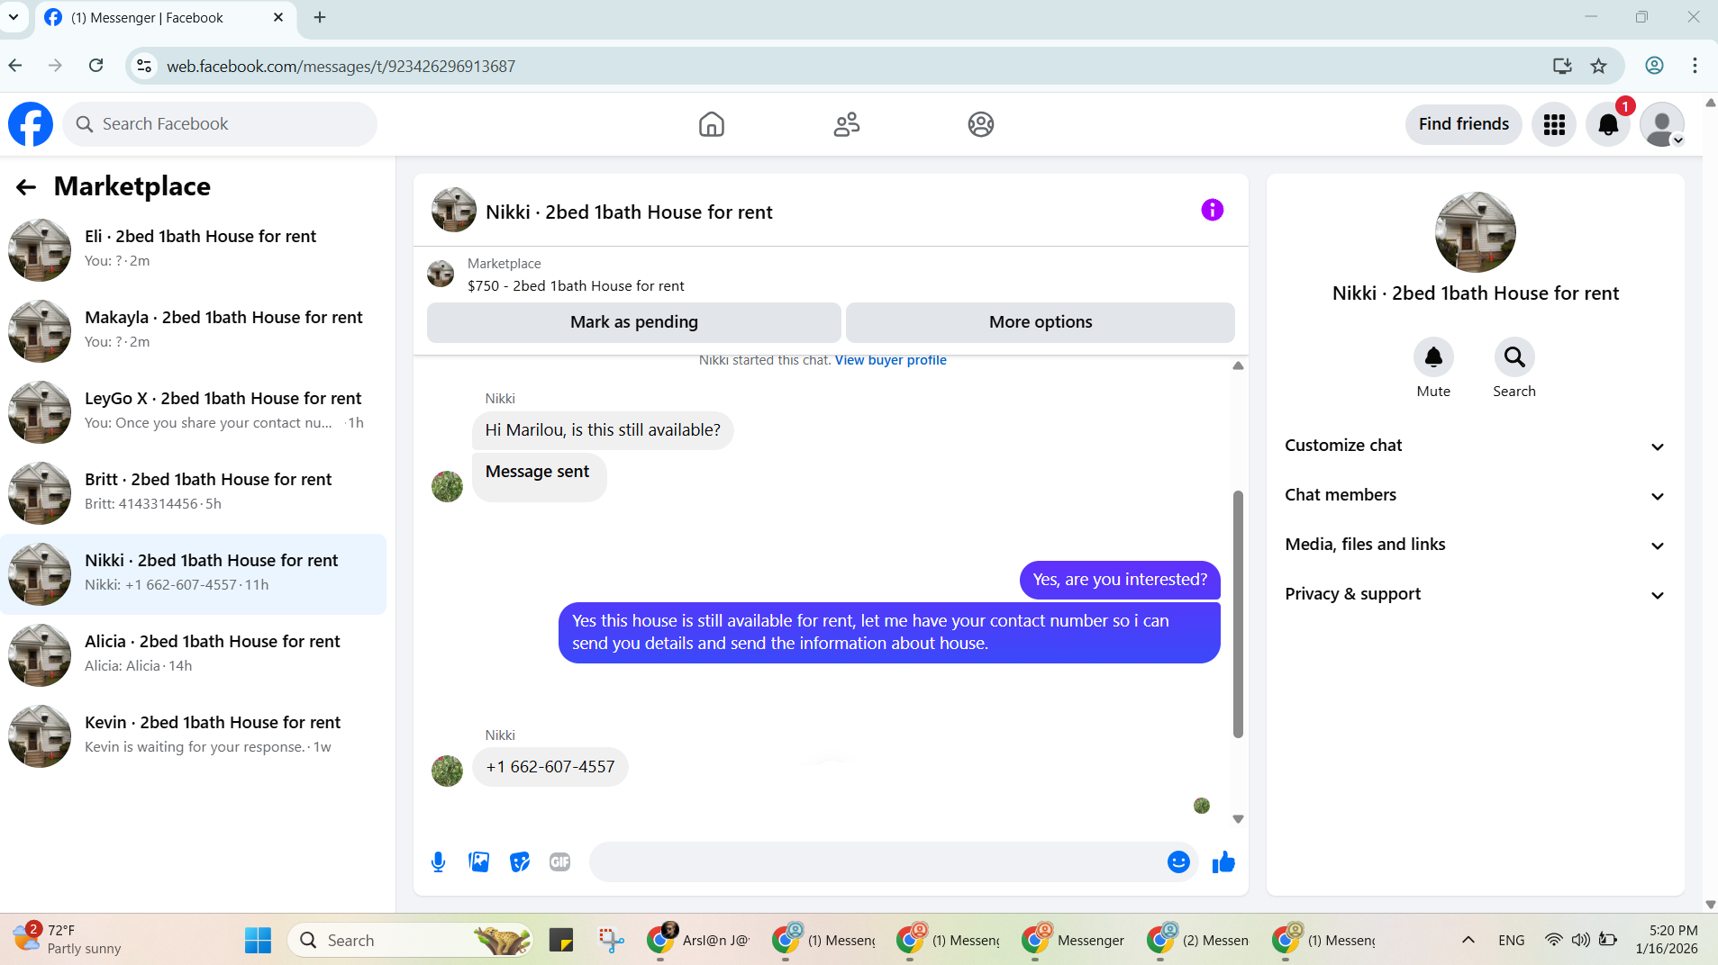Screen dimensions: 1718x965
Task: Select Nikki's house for rent chat
Action: tap(194, 573)
